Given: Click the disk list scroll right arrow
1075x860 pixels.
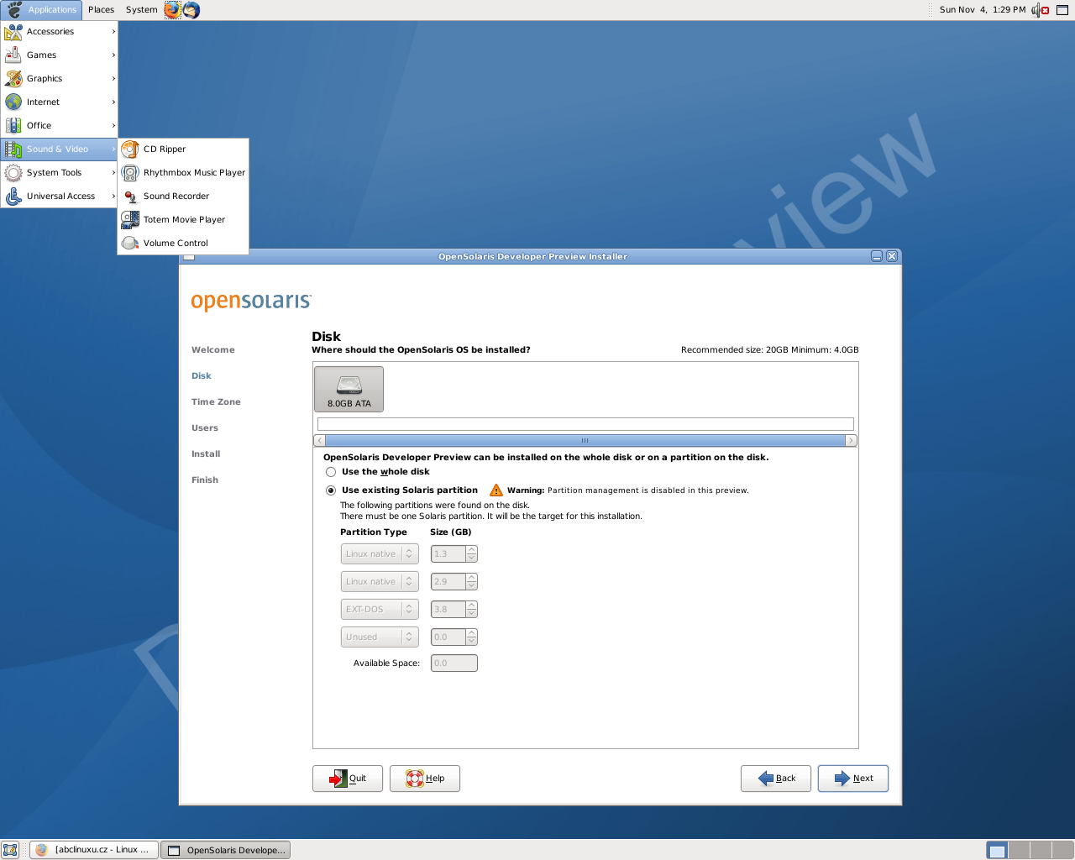Looking at the screenshot, I should pos(851,440).
